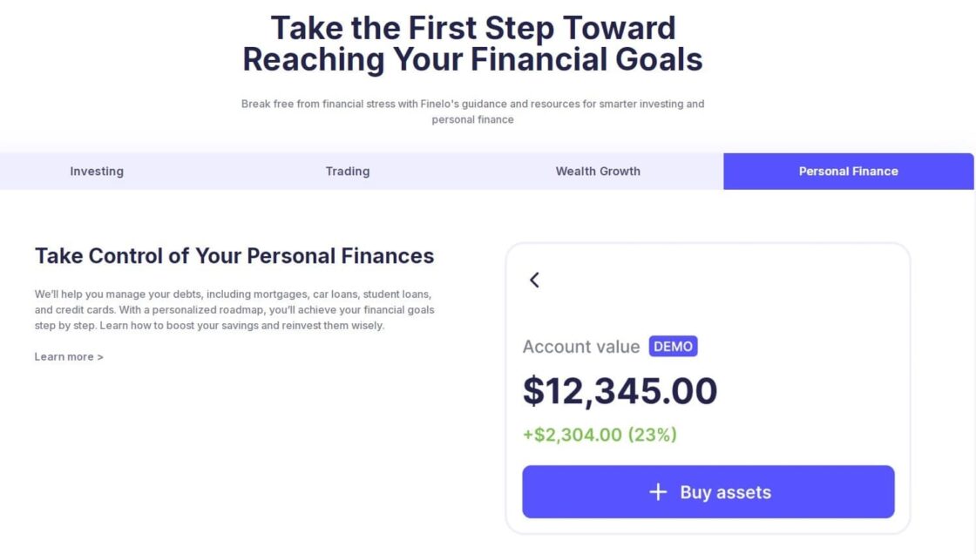Image resolution: width=976 pixels, height=554 pixels.
Task: Select the Wealth Growth tab
Action: click(x=598, y=172)
